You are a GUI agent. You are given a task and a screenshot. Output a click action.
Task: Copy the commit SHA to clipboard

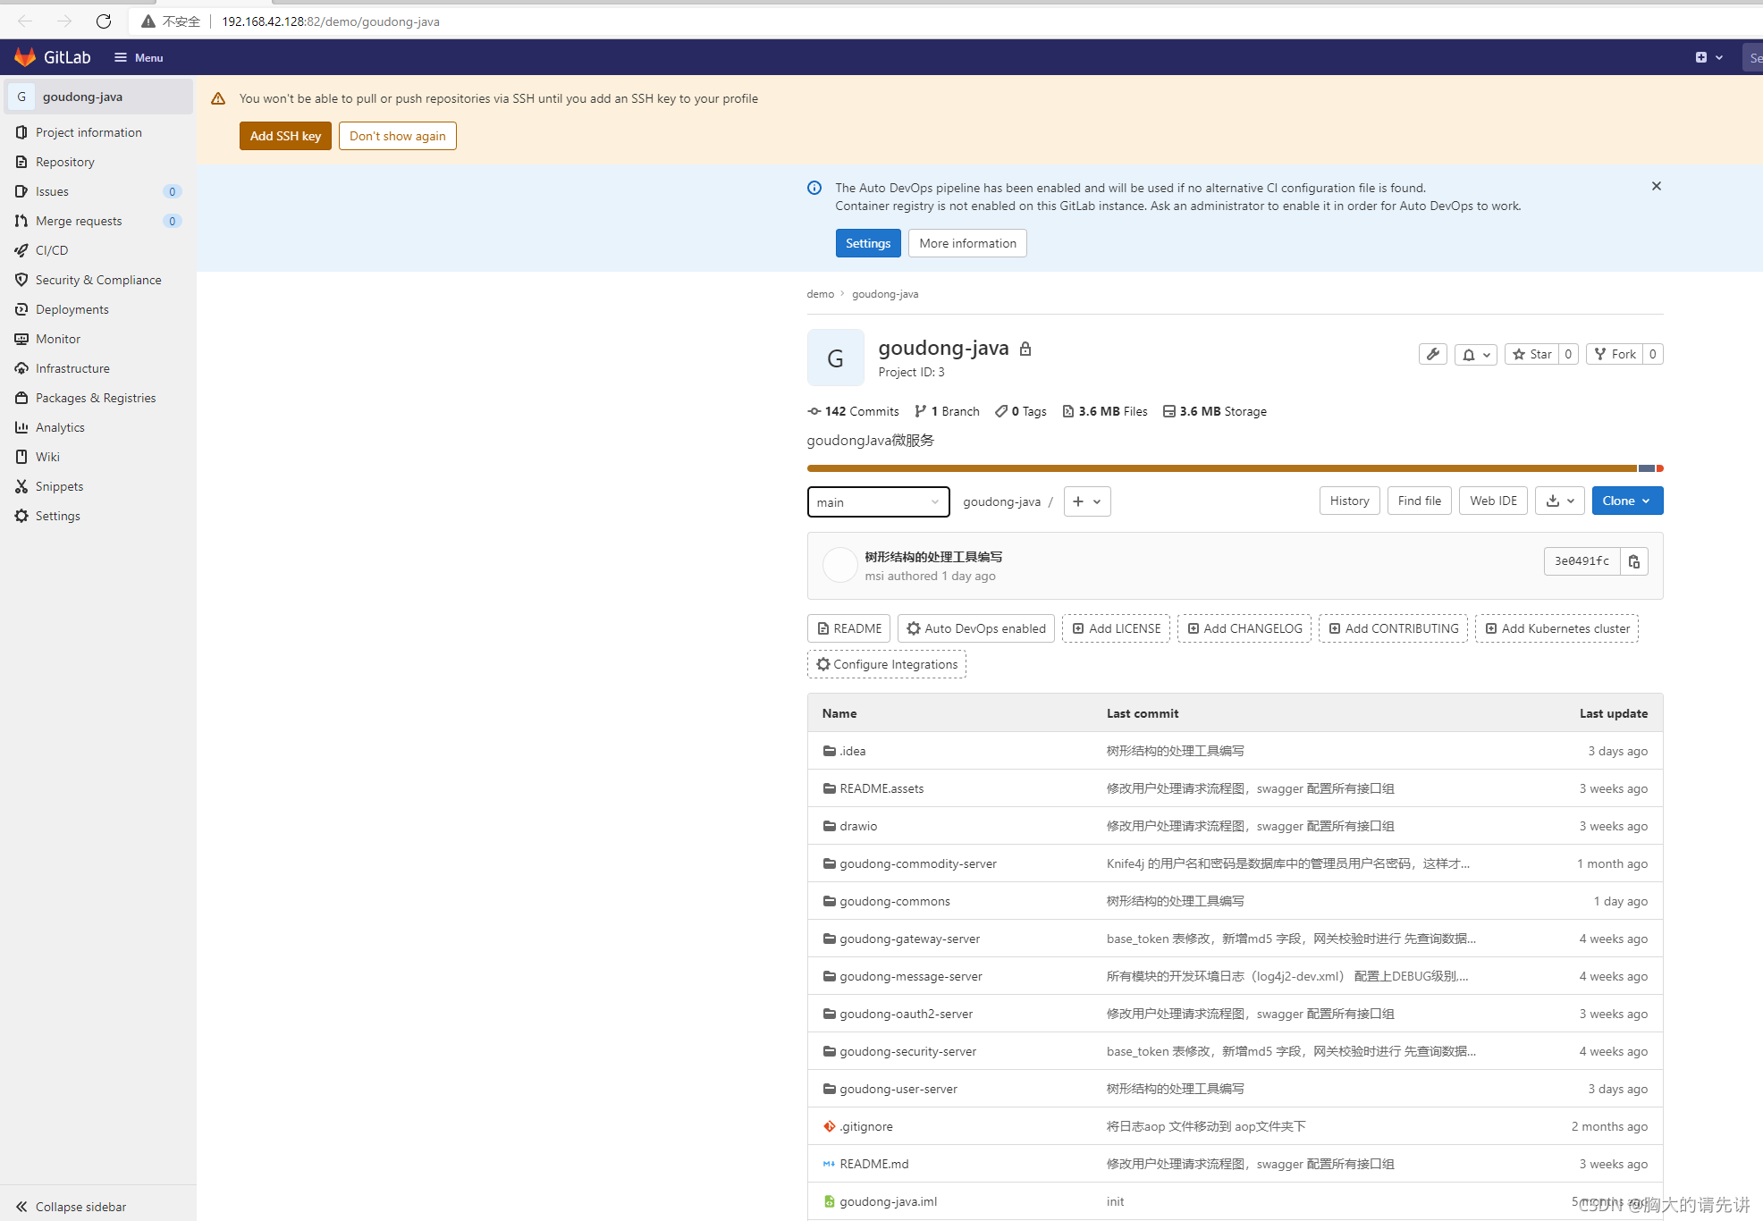[x=1634, y=561]
